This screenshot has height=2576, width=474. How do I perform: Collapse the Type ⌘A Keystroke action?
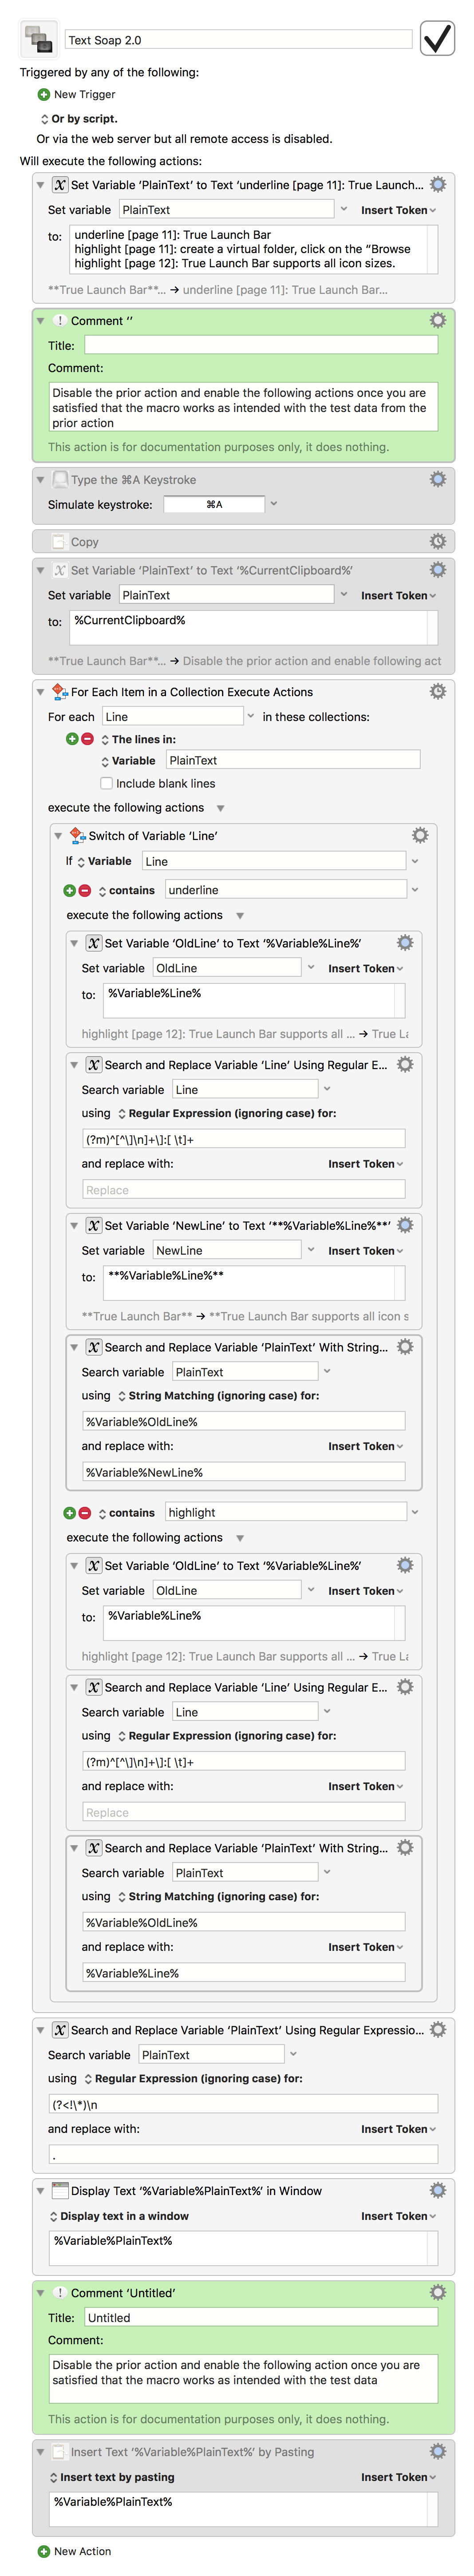40,480
